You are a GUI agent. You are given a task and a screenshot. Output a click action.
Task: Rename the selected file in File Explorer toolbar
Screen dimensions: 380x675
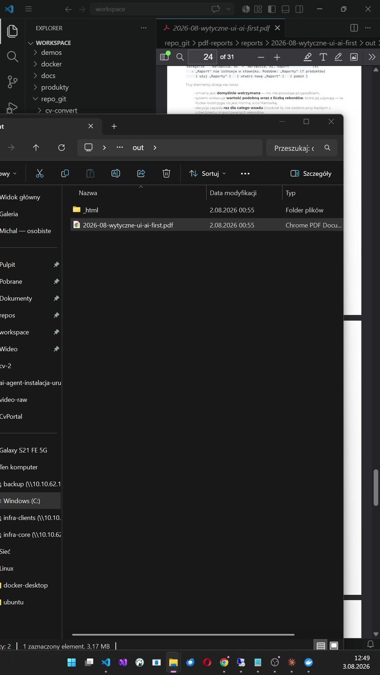[116, 173]
